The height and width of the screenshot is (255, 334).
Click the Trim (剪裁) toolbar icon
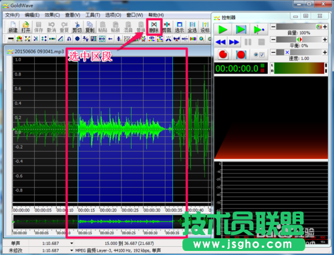click(166, 27)
